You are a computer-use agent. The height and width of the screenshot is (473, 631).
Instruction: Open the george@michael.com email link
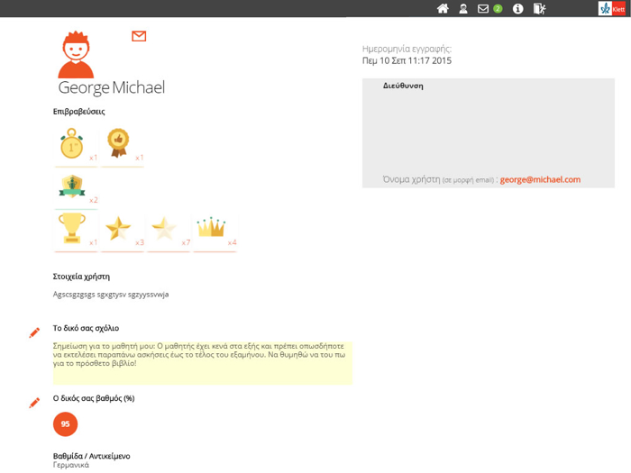point(540,180)
